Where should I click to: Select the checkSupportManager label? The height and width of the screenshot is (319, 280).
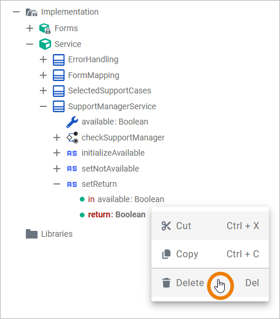coord(123,137)
